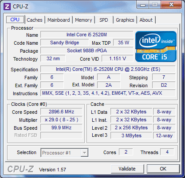Go to the SPD tab
This screenshot has height=178, width=185.
pyautogui.click(x=104, y=20)
